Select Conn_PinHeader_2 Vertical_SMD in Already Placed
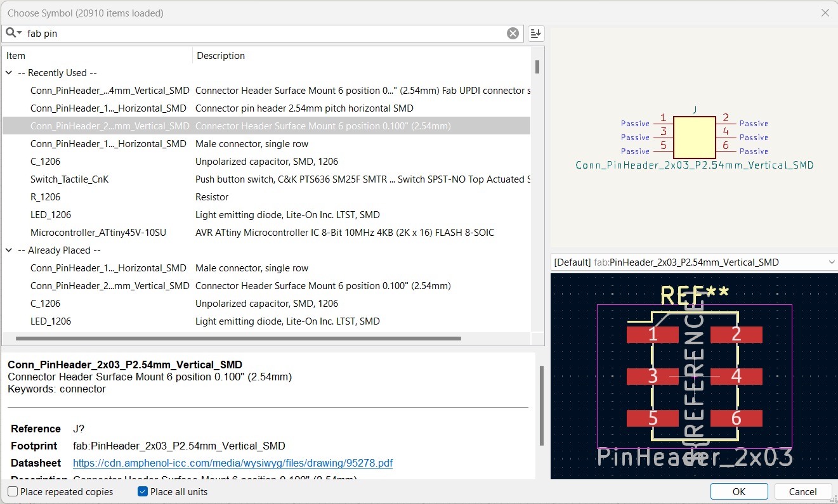Image resolution: width=838 pixels, height=504 pixels. pyautogui.click(x=266, y=286)
